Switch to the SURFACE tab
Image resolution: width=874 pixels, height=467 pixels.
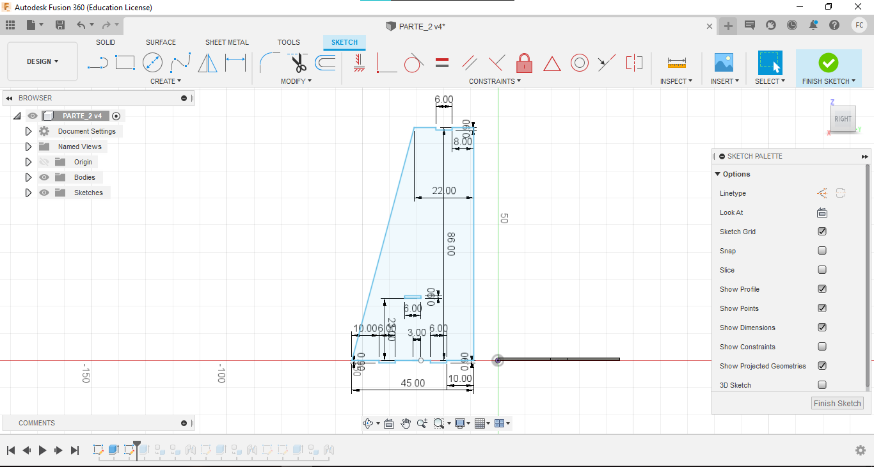[161, 42]
